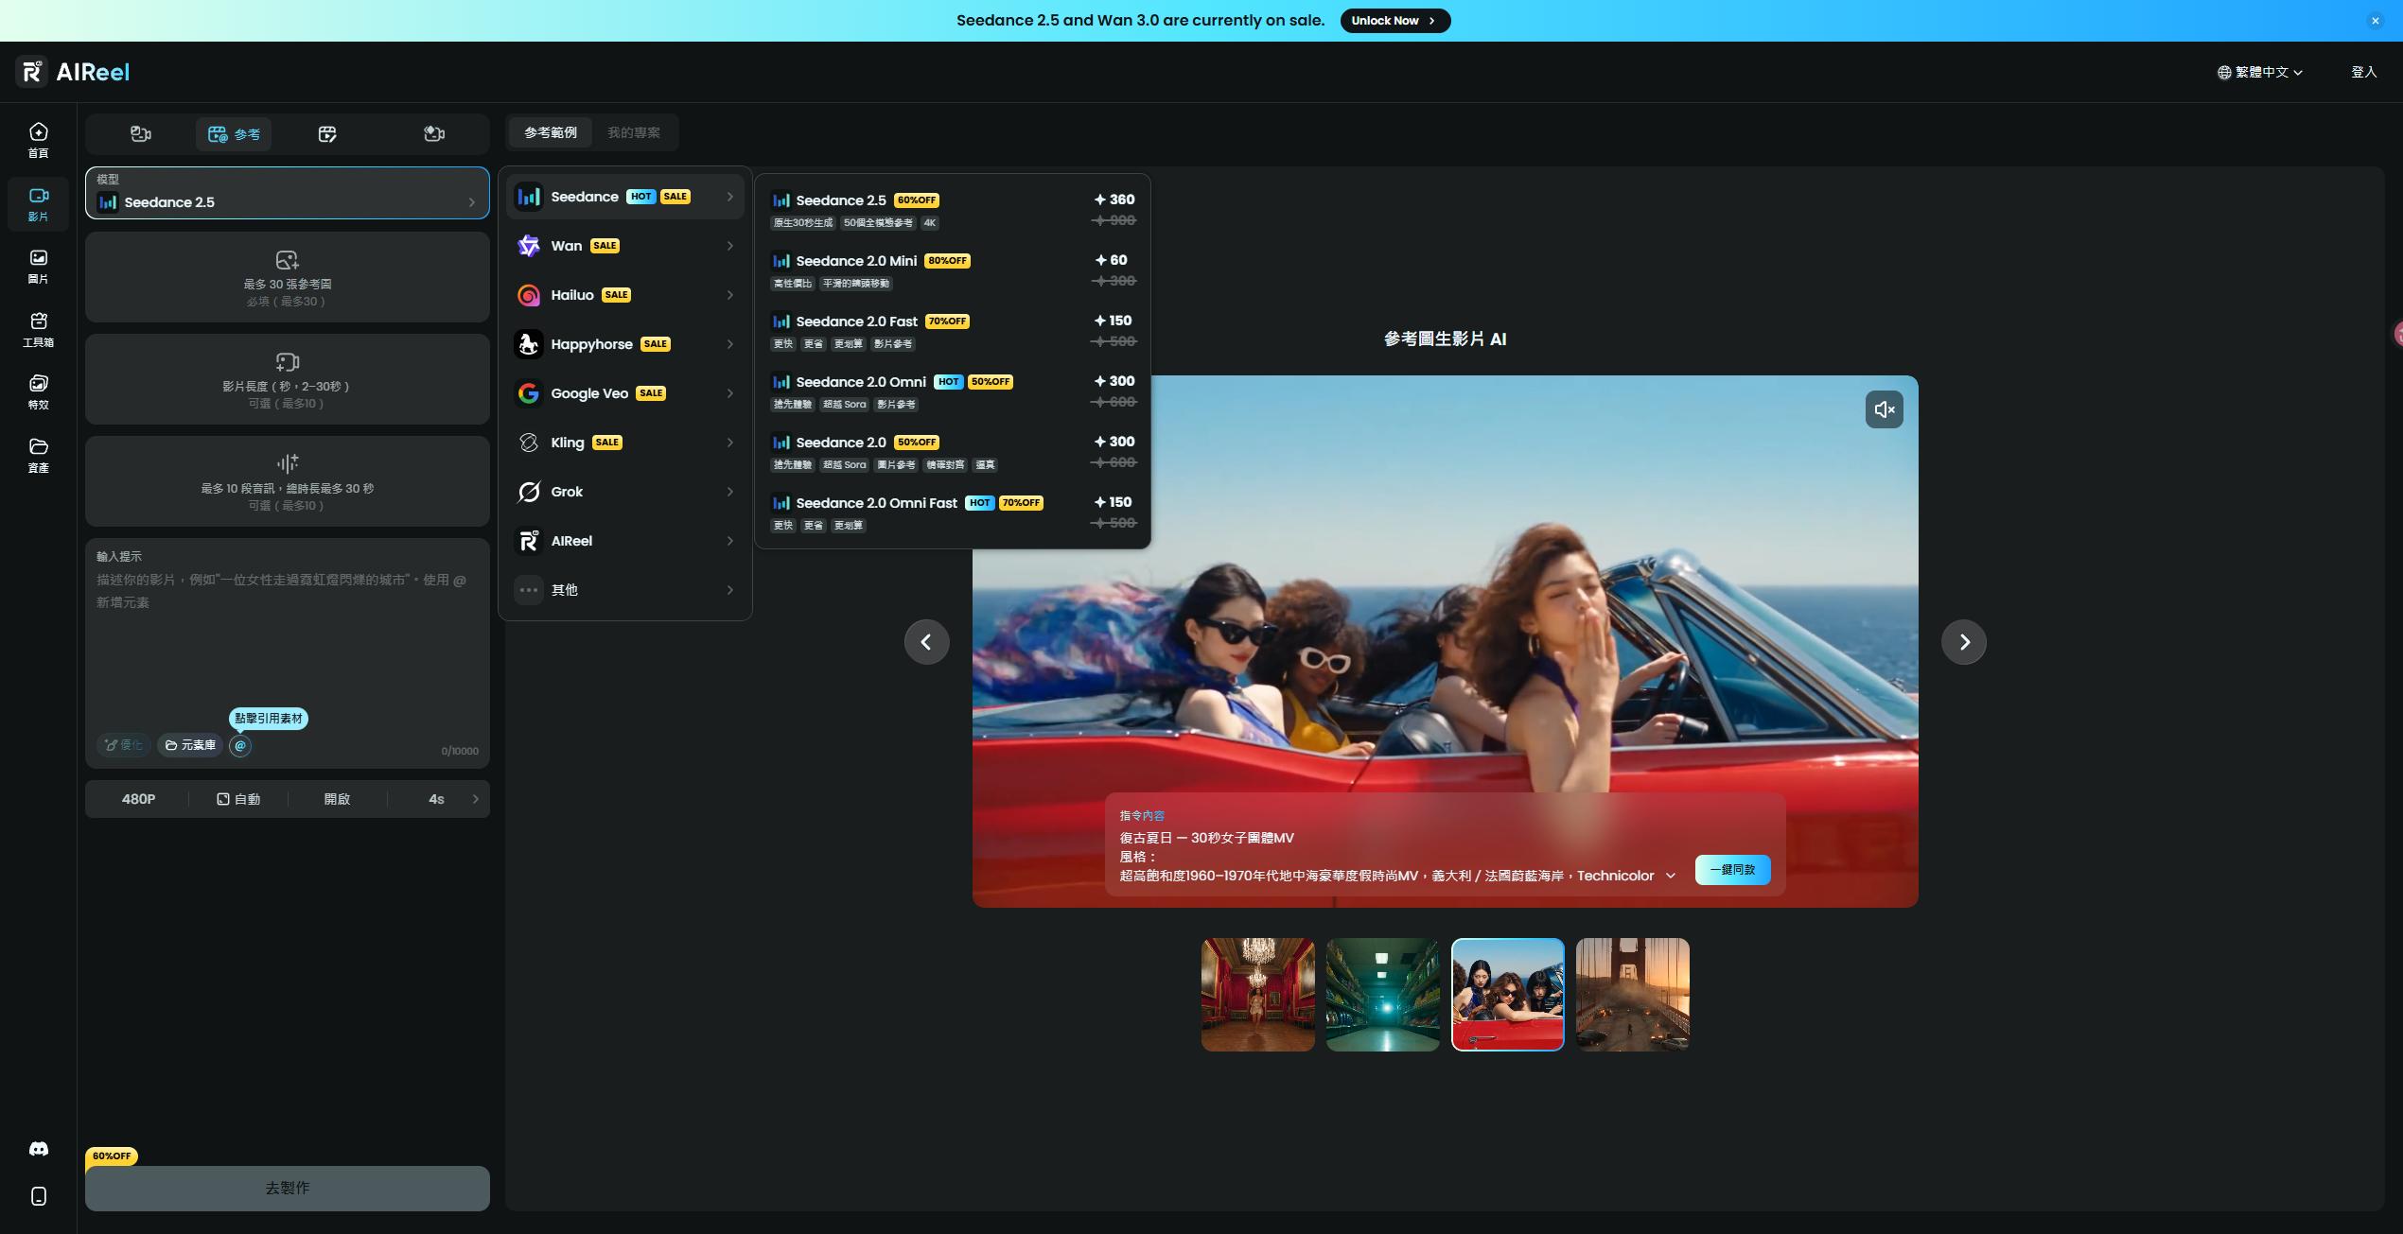Click the prompt description input field
This screenshot has width=2403, height=1234.
[288, 643]
